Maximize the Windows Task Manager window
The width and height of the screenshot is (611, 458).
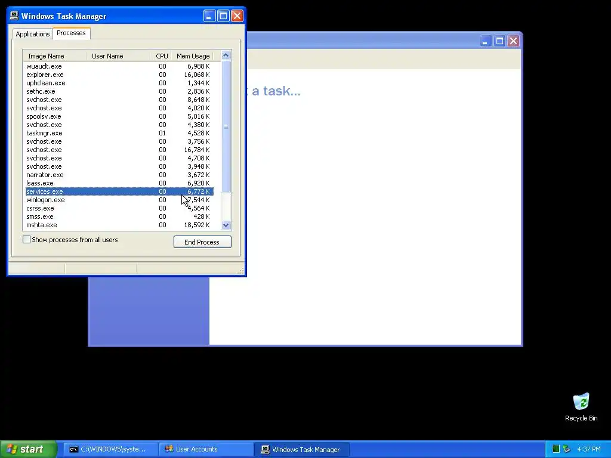(x=223, y=16)
